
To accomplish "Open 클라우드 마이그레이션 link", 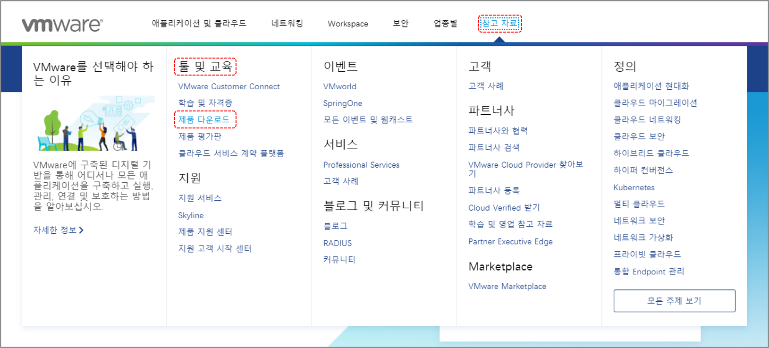I will (x=655, y=103).
